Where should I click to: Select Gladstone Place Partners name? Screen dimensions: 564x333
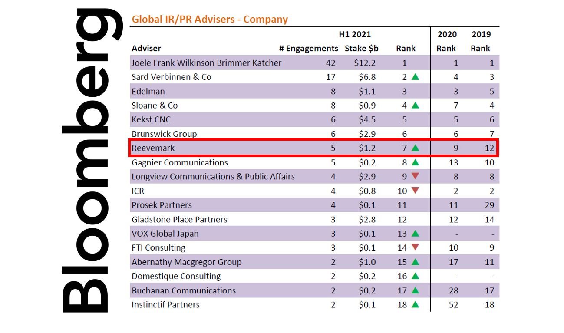click(179, 219)
